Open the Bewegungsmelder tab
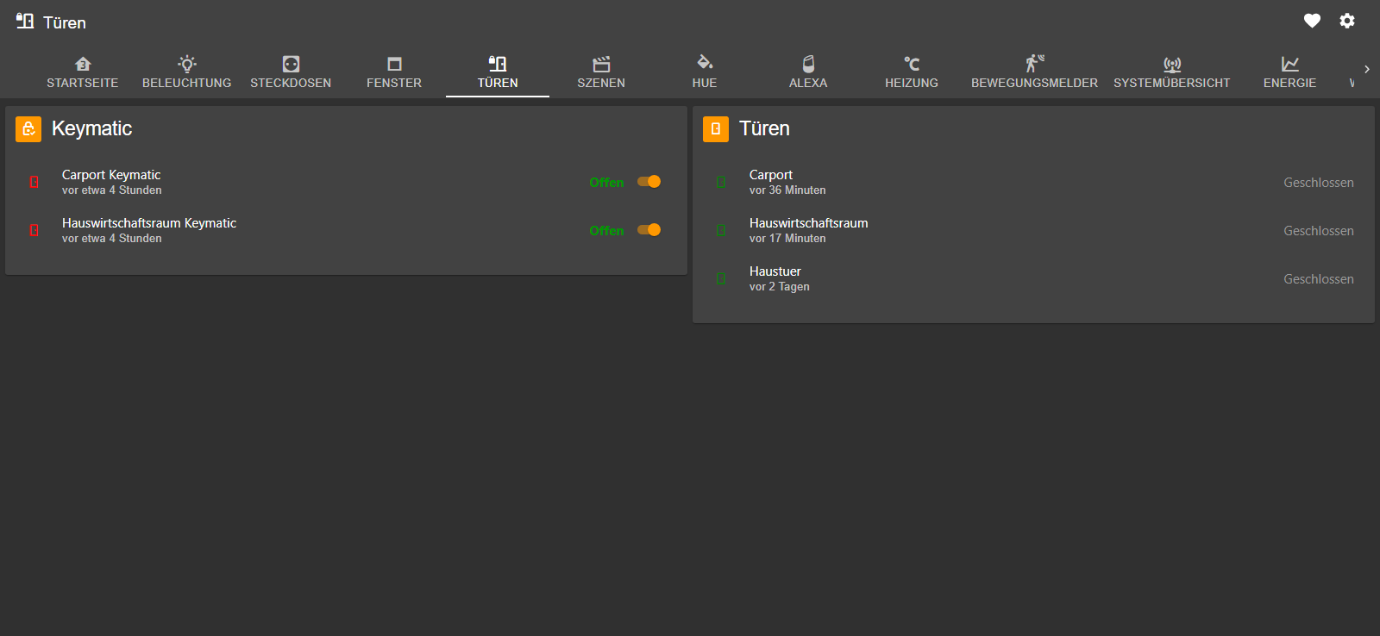The image size is (1380, 636). tap(1034, 72)
